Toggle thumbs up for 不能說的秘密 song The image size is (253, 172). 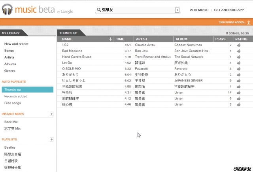(238, 87)
